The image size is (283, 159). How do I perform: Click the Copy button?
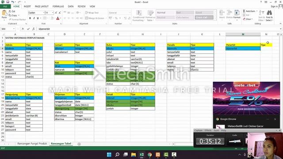13,15
